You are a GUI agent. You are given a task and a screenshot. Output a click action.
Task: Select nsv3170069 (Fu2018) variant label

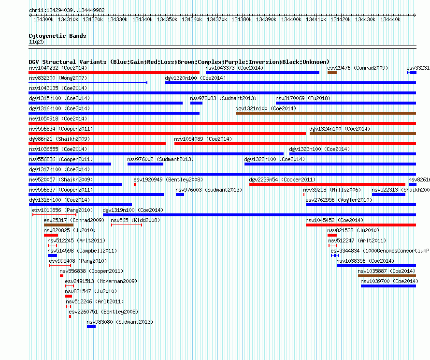point(303,98)
